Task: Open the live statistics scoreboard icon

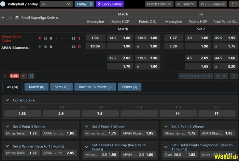Action: point(31,76)
